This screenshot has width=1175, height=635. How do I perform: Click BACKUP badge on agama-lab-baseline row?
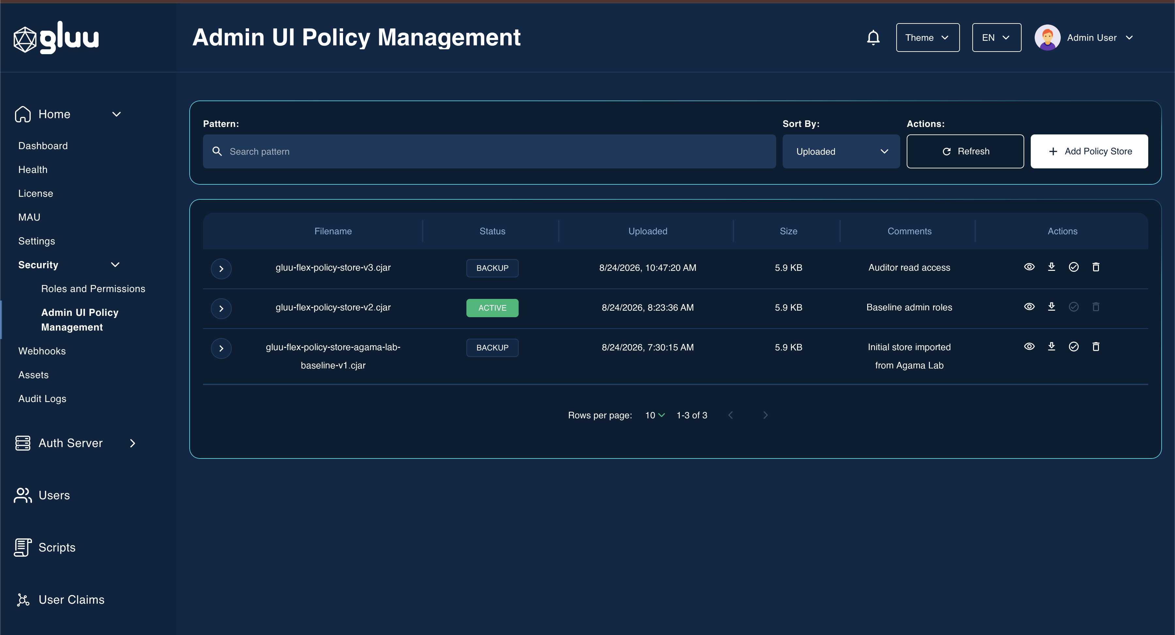[x=492, y=348]
